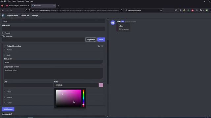Collapse the Body section
Image resolution: width=211 pixels, height=118 pixels.
pos(7,55)
